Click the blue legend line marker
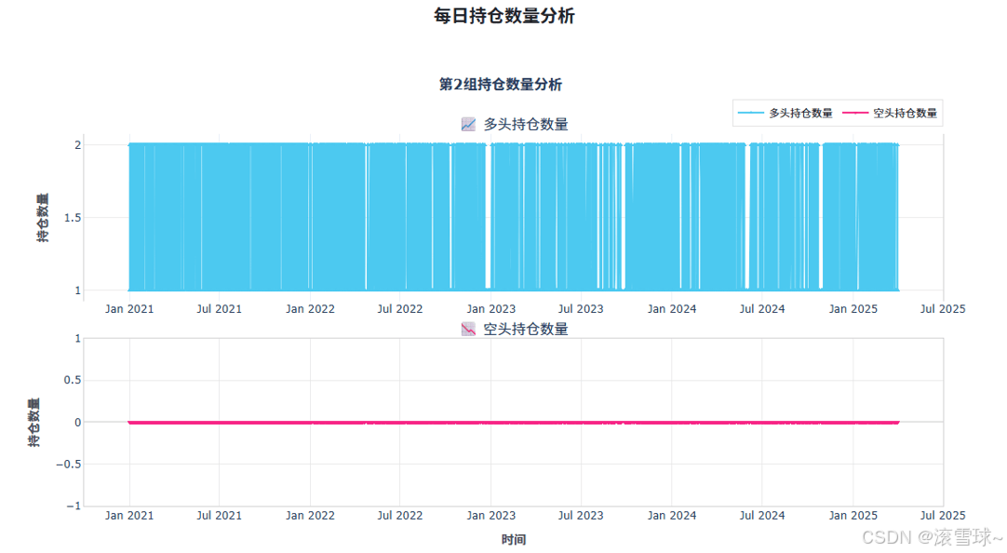This screenshot has width=1007, height=553. pos(750,113)
